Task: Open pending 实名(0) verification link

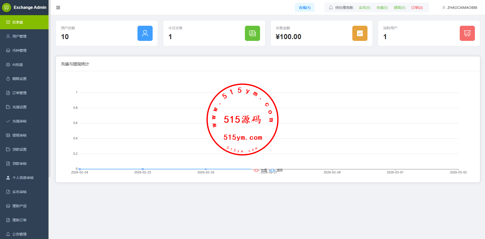Action: click(364, 8)
